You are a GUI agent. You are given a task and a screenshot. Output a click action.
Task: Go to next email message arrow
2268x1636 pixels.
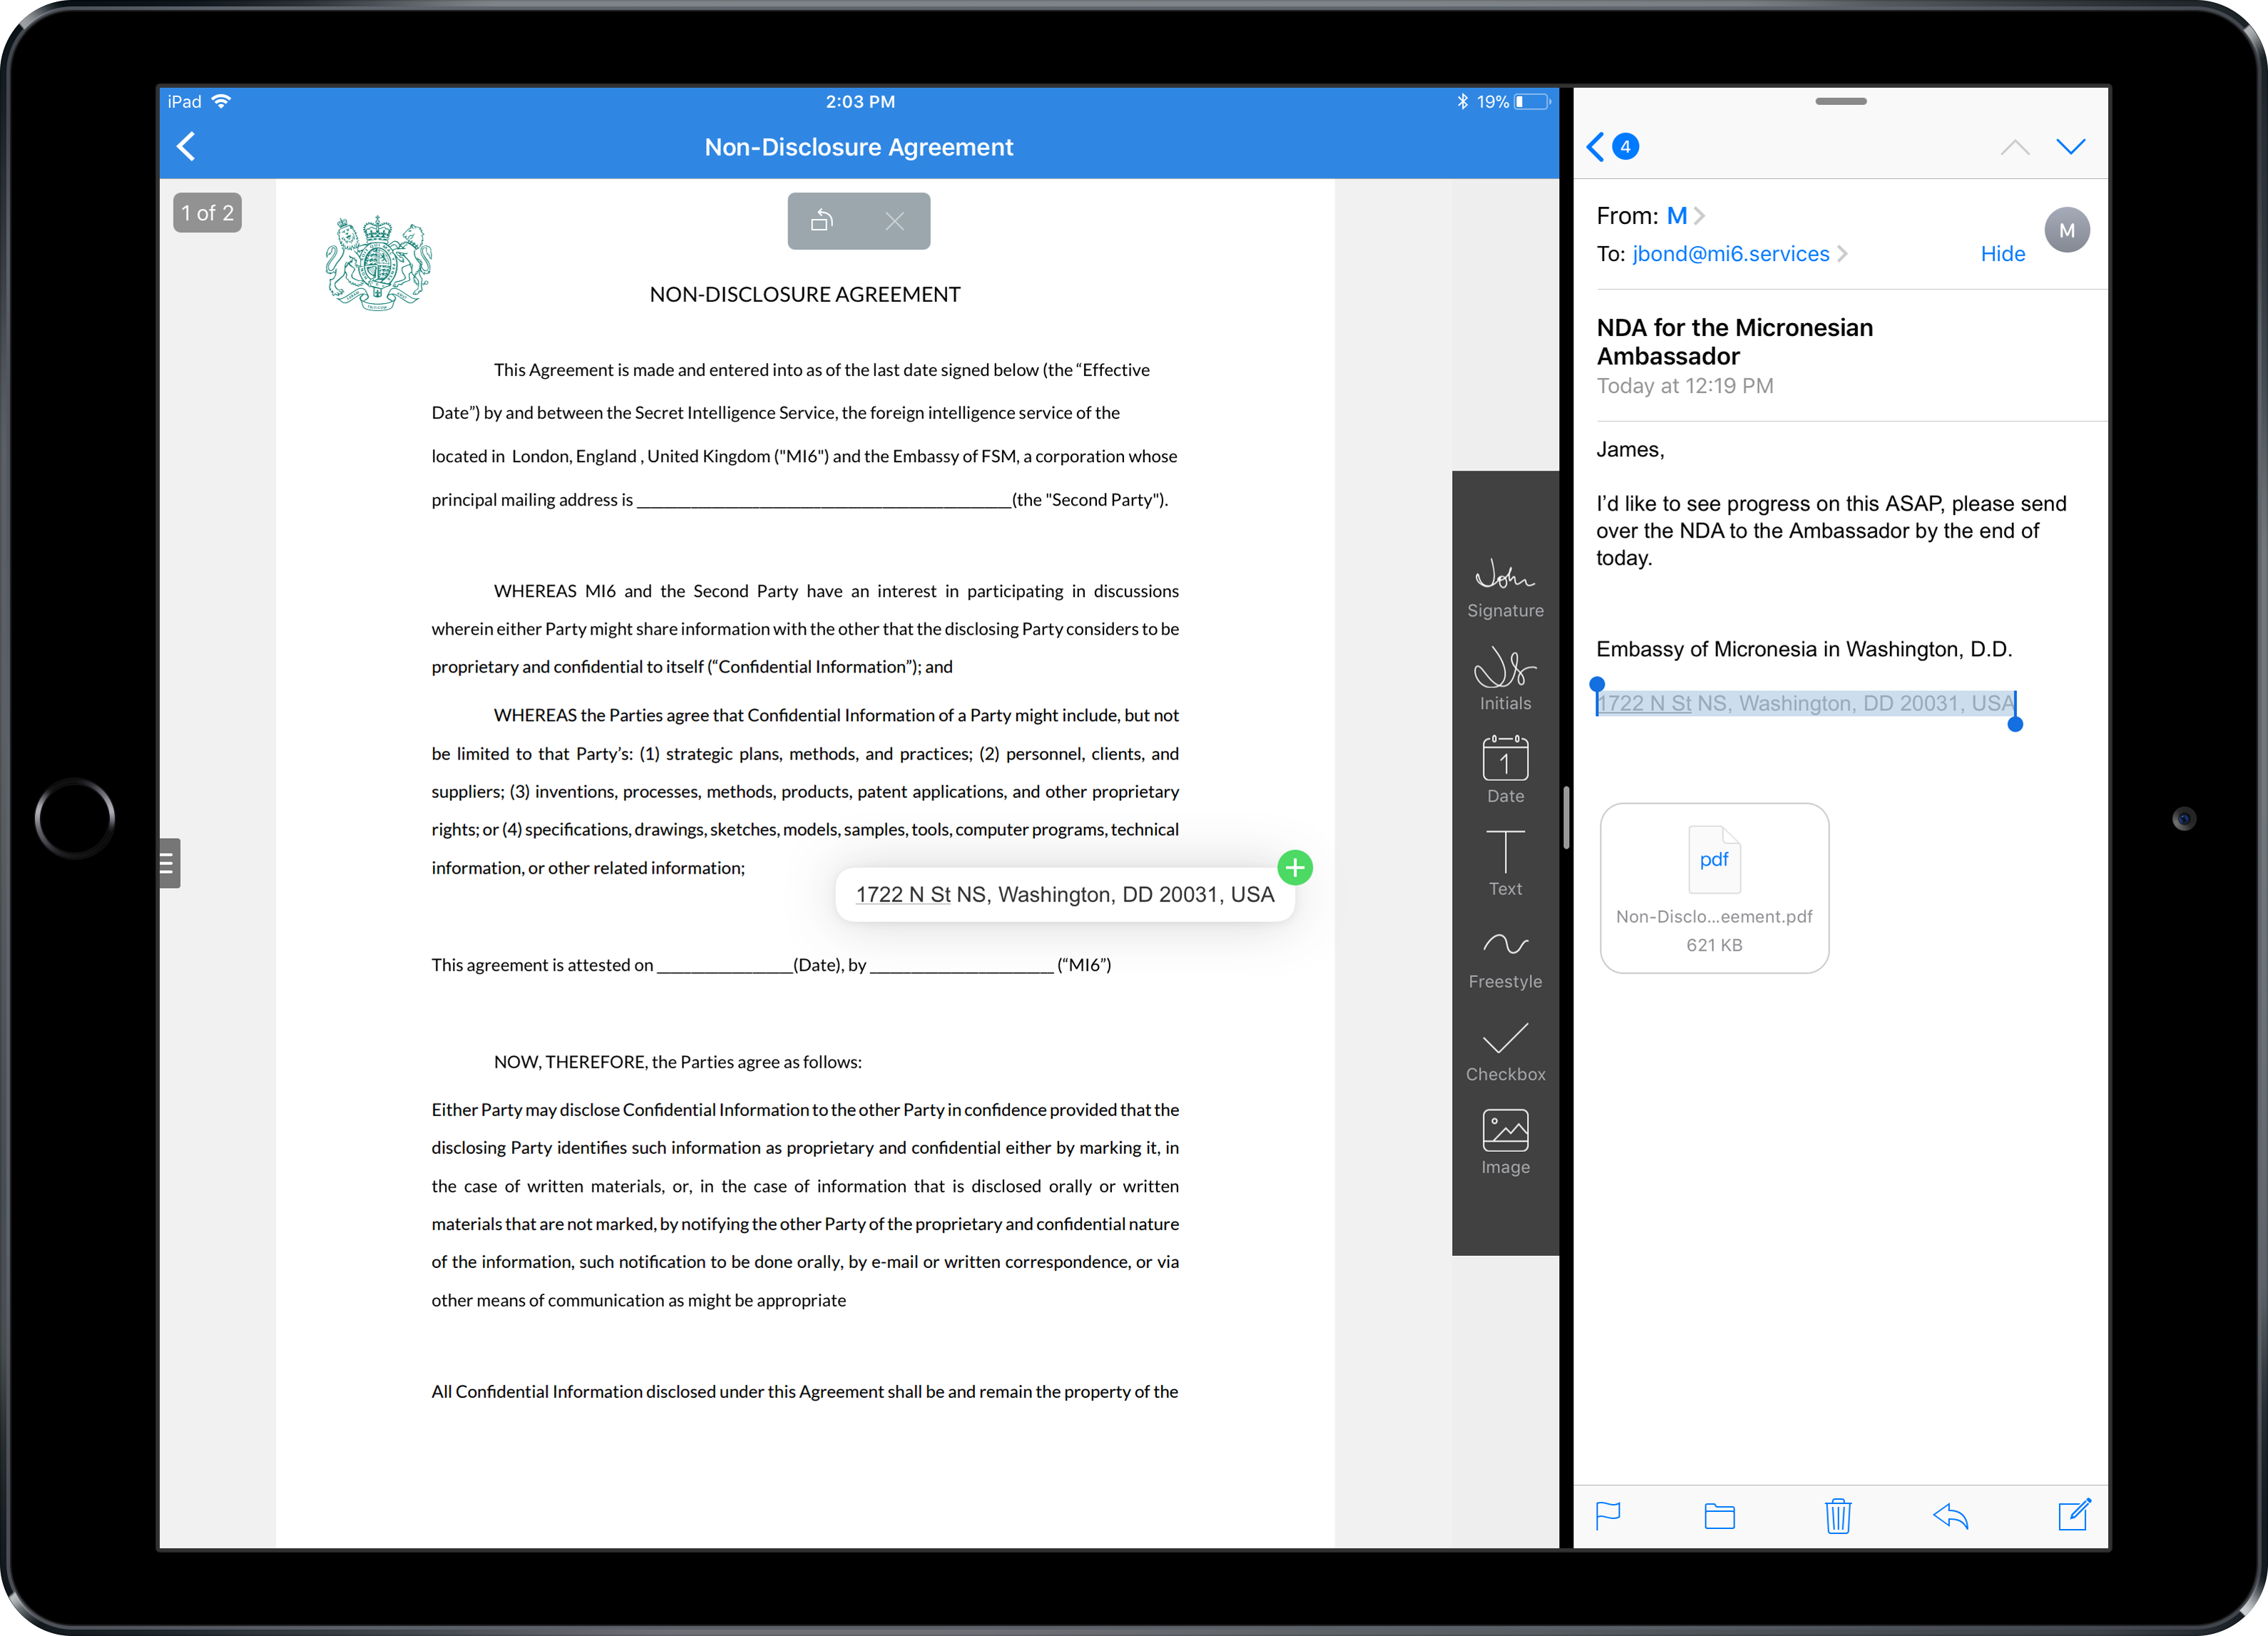(x=2071, y=147)
